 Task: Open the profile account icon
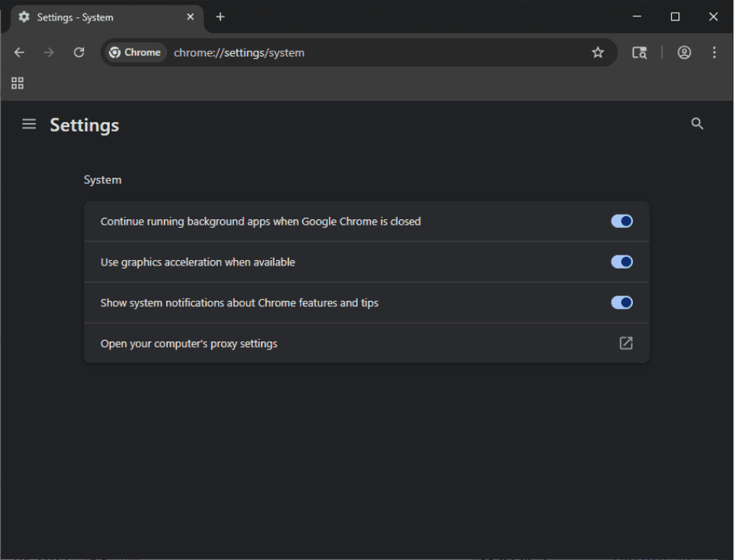click(x=684, y=52)
